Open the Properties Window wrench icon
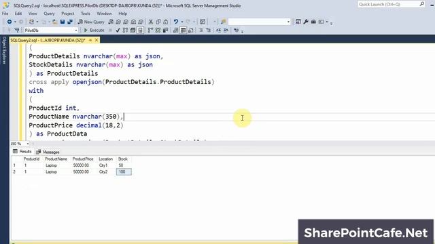Image resolution: width=435 pixels, height=244 pixels. (x=306, y=22)
